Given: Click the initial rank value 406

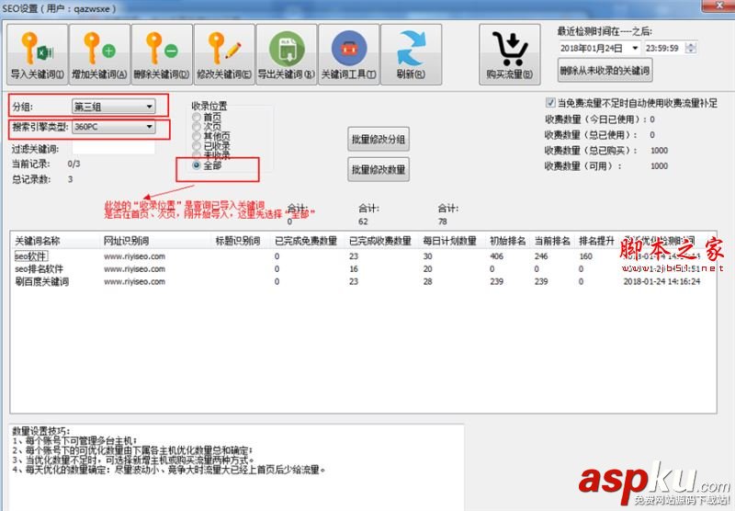Looking at the screenshot, I should point(496,256).
